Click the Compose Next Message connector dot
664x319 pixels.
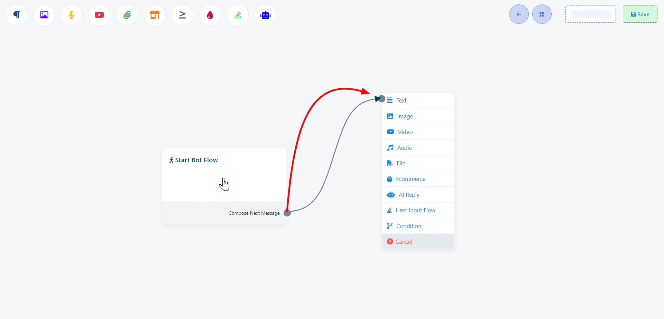287,213
